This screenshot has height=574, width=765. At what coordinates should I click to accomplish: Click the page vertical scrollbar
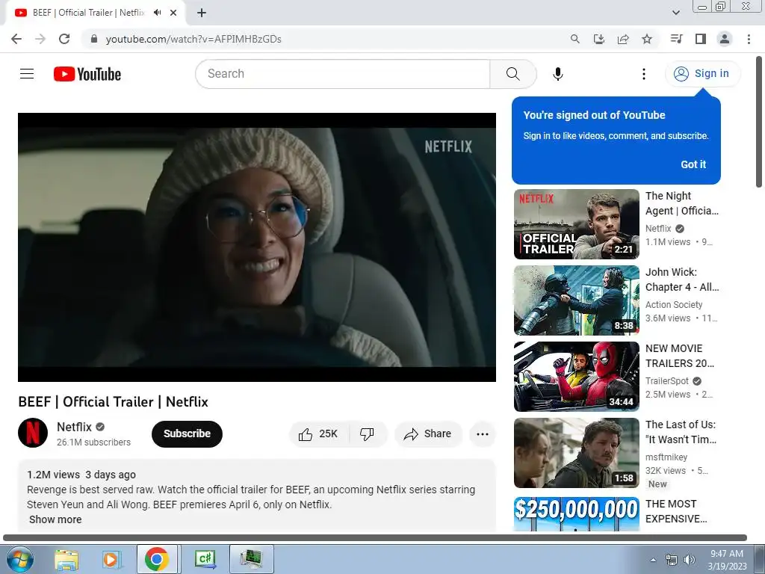(x=759, y=122)
